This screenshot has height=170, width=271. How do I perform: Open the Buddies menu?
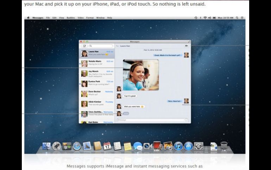[x=71, y=18]
